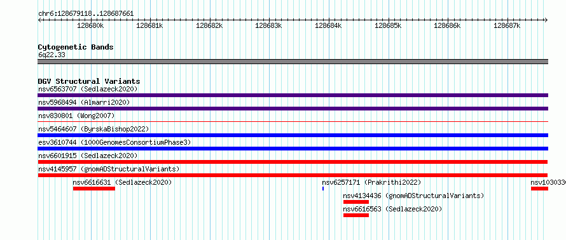
Task: Open the nsv6563707 (Sedlazeck2020) variant label
Action: coord(88,89)
